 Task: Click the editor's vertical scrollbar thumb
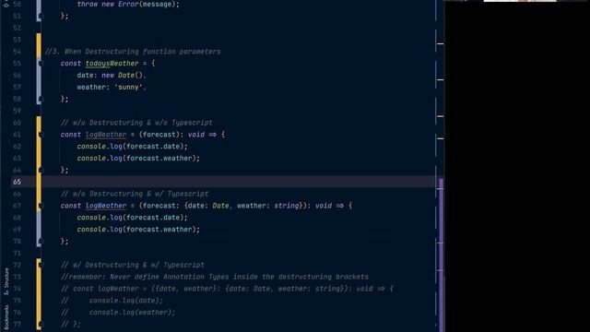pyautogui.click(x=441, y=255)
